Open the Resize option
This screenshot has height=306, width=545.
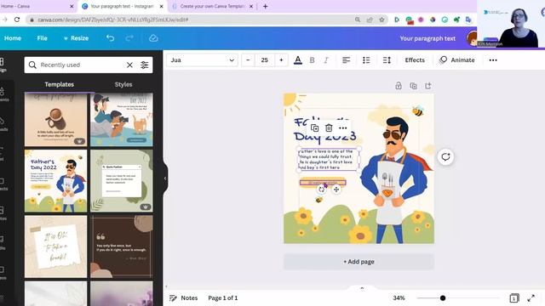pos(76,38)
